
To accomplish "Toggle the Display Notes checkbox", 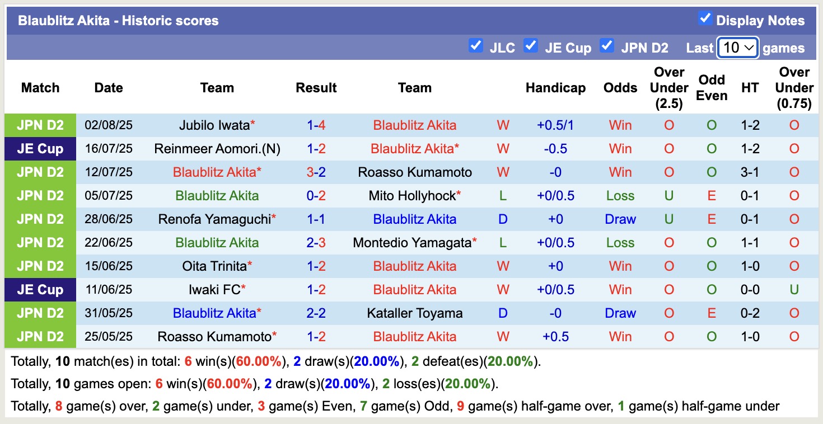I will [705, 18].
